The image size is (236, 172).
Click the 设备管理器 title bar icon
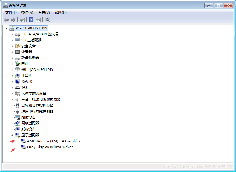pos(5,6)
